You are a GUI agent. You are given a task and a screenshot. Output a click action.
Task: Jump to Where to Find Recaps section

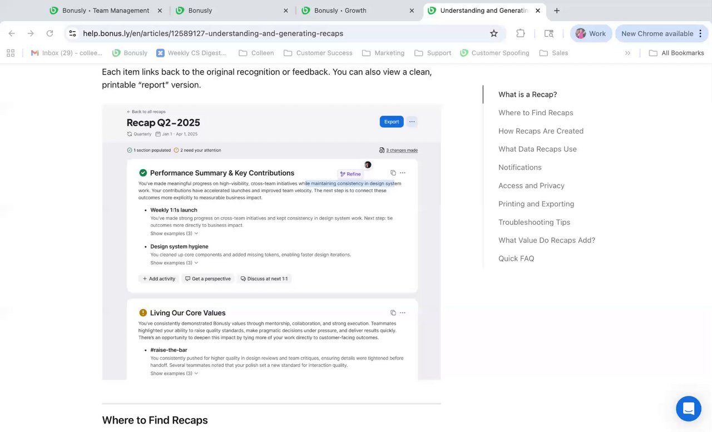tap(535, 112)
